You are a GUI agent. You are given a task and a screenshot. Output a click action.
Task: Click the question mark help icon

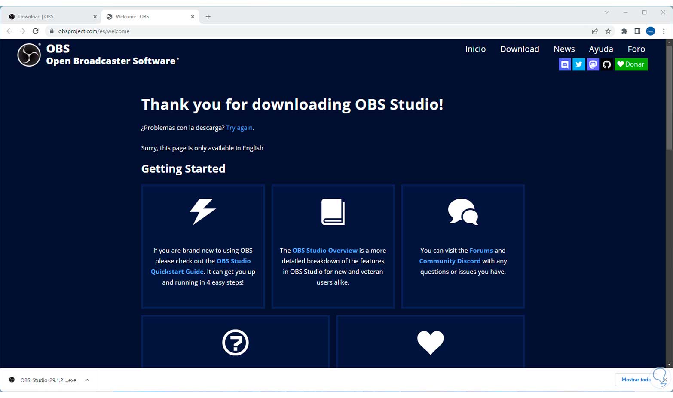tap(236, 343)
